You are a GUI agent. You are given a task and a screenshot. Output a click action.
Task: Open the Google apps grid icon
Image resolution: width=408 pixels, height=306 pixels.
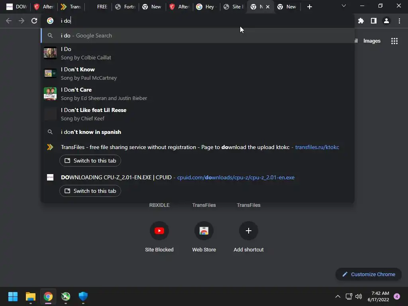394,41
